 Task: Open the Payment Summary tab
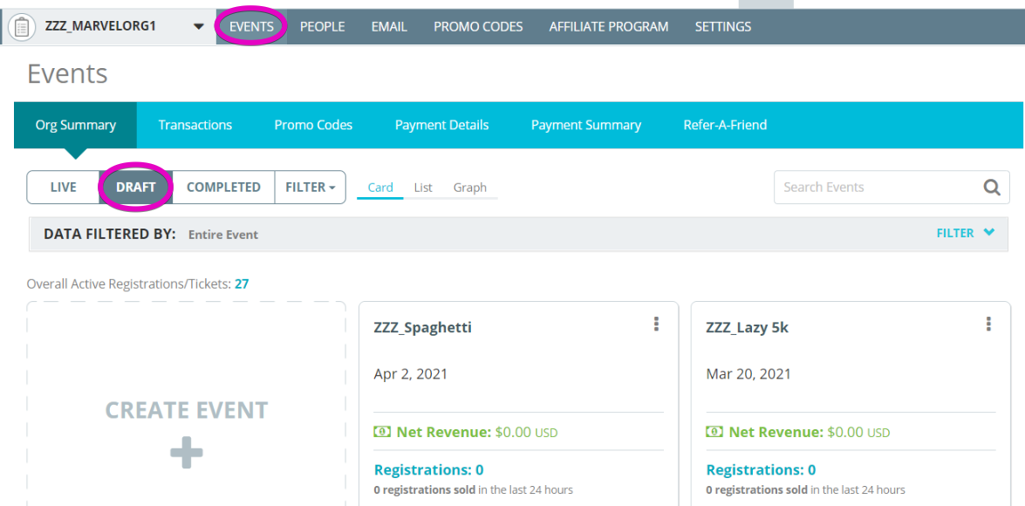click(585, 125)
